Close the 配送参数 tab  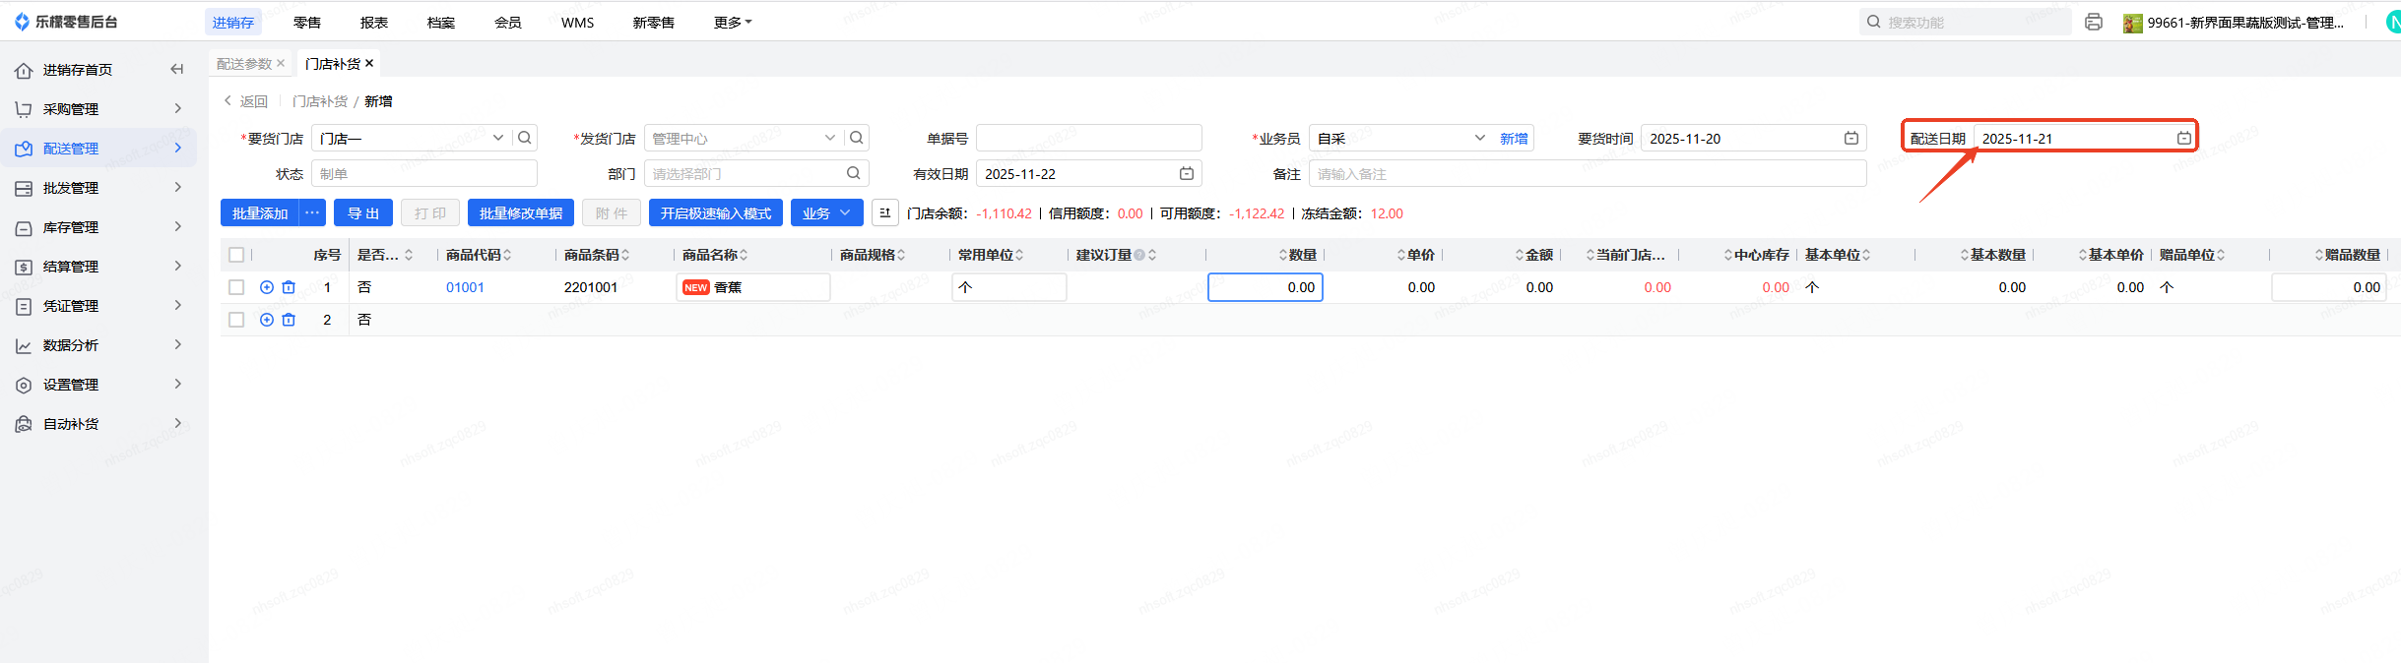[281, 63]
